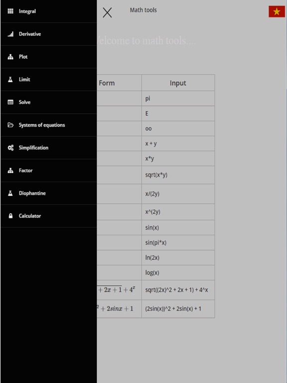Close the side menu with the X icon
Screen dimensions: 287x383
coord(107,12)
